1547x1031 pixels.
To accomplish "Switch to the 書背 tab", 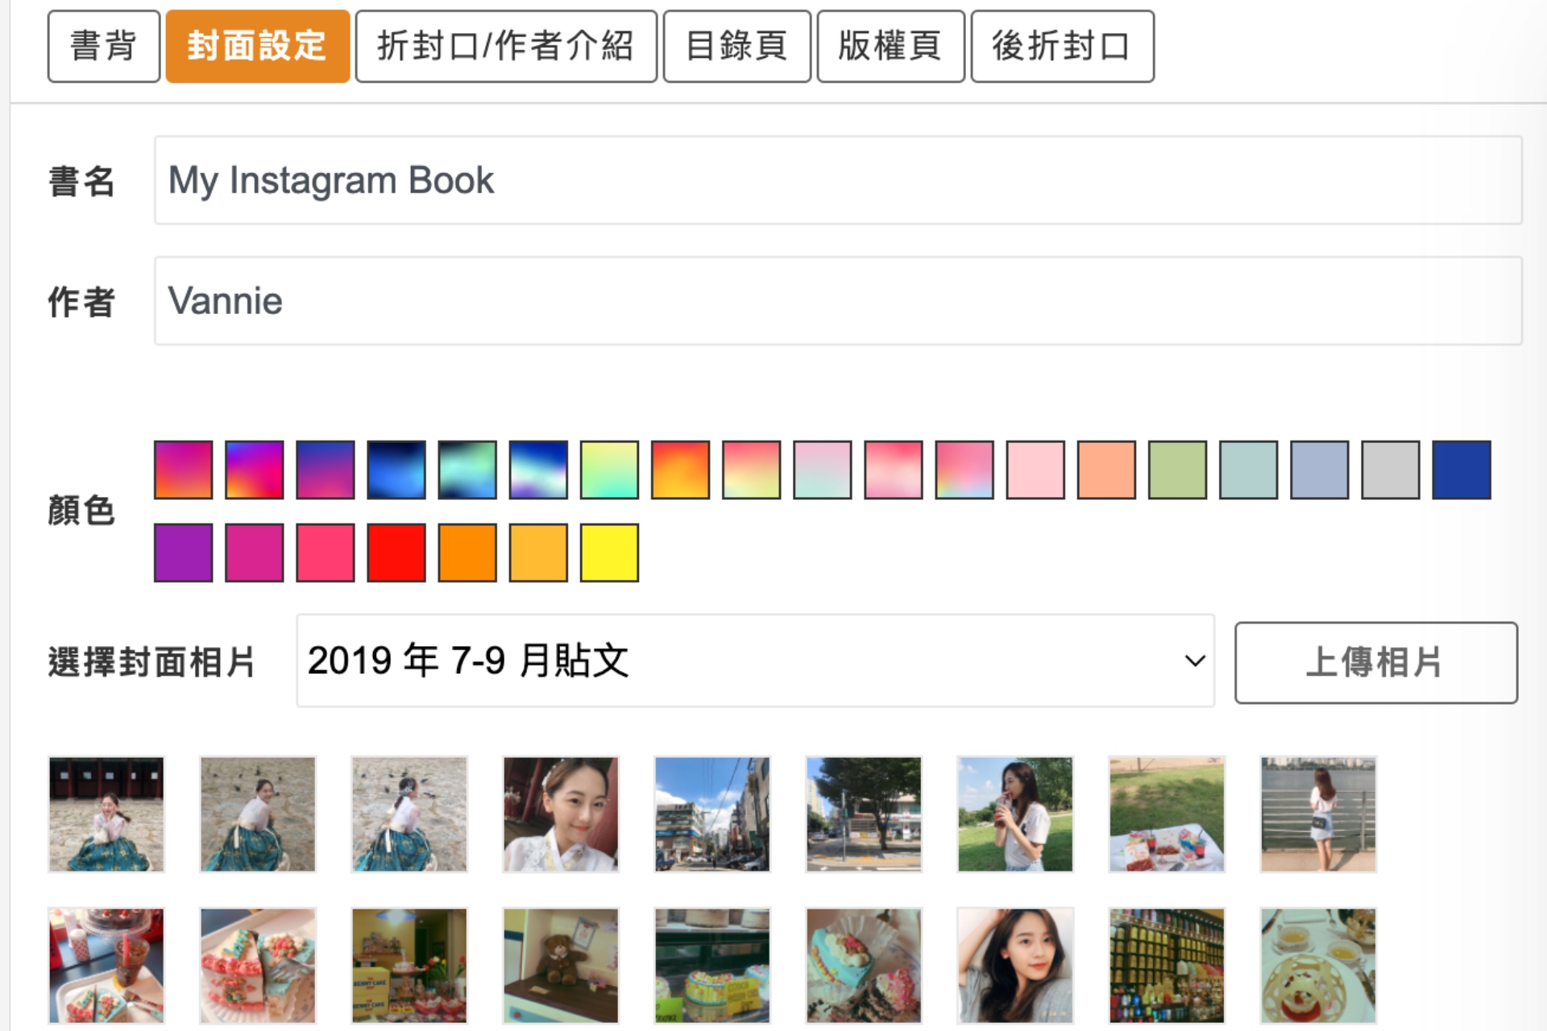I will click(104, 46).
